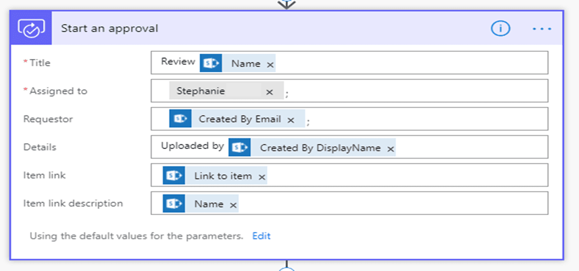Open the three-dots menu for Start an approval
Screen dimensions: 579x271
(x=542, y=28)
